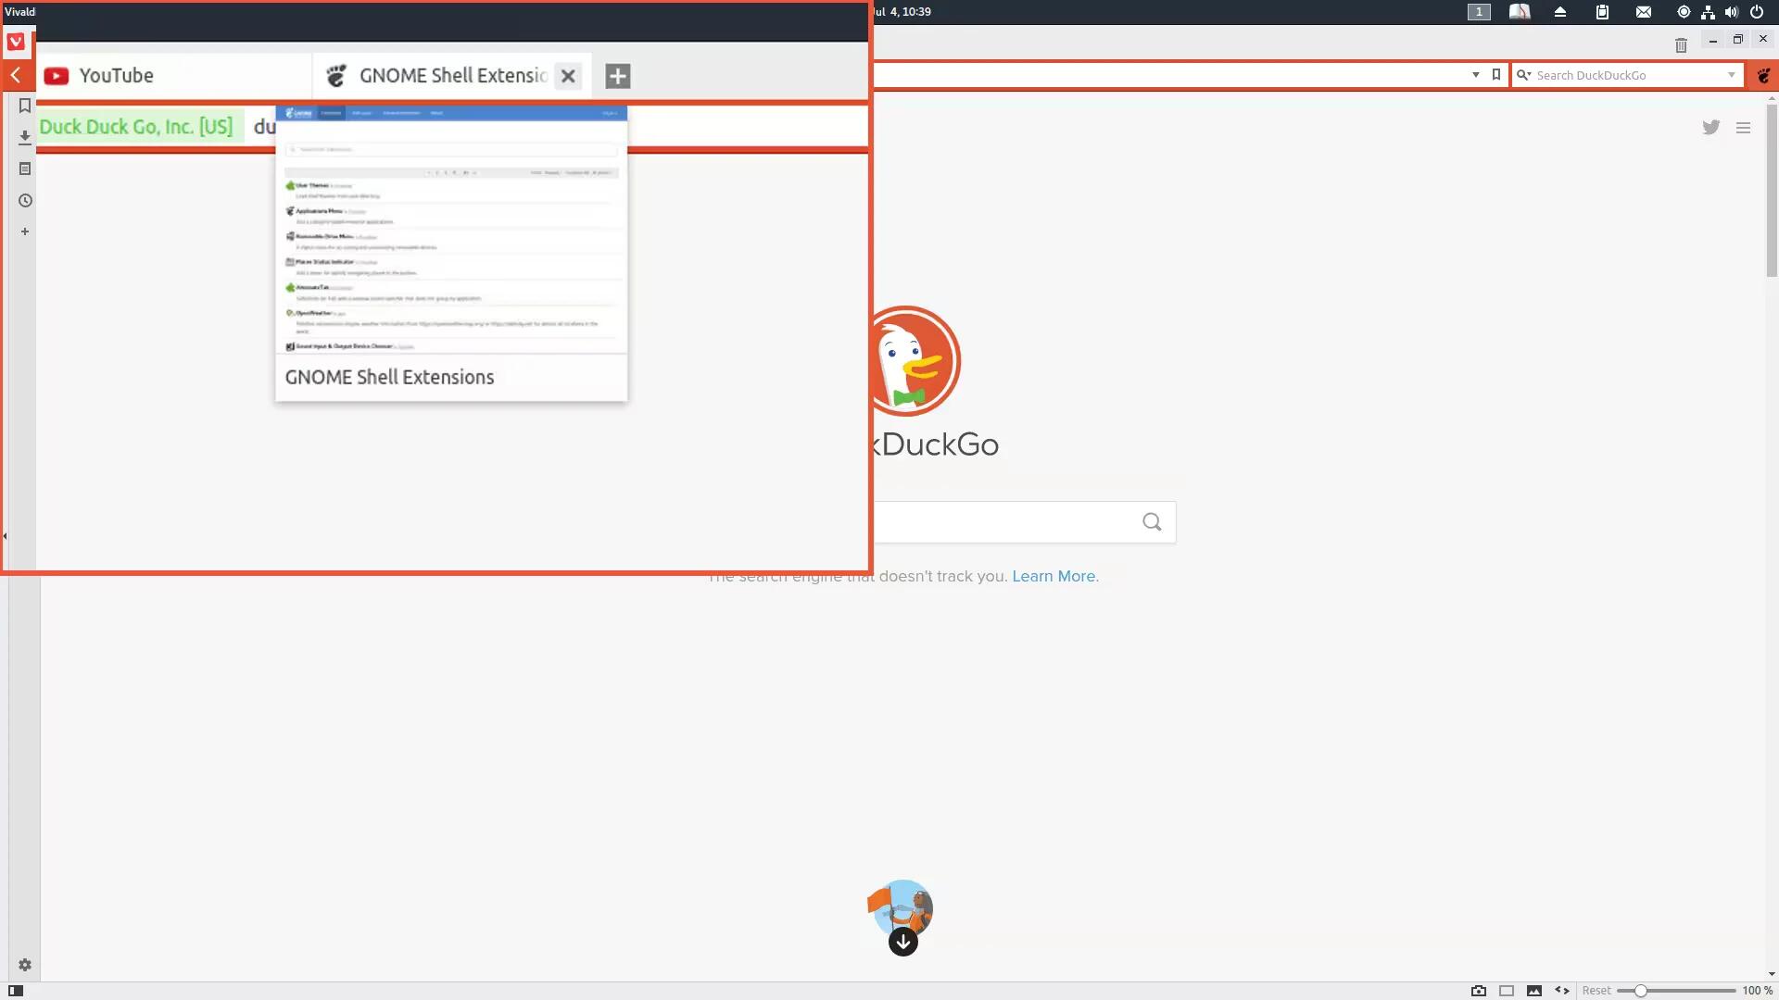This screenshot has height=1000, width=1779.
Task: Open Page Actions in status bar
Action: click(x=1562, y=991)
